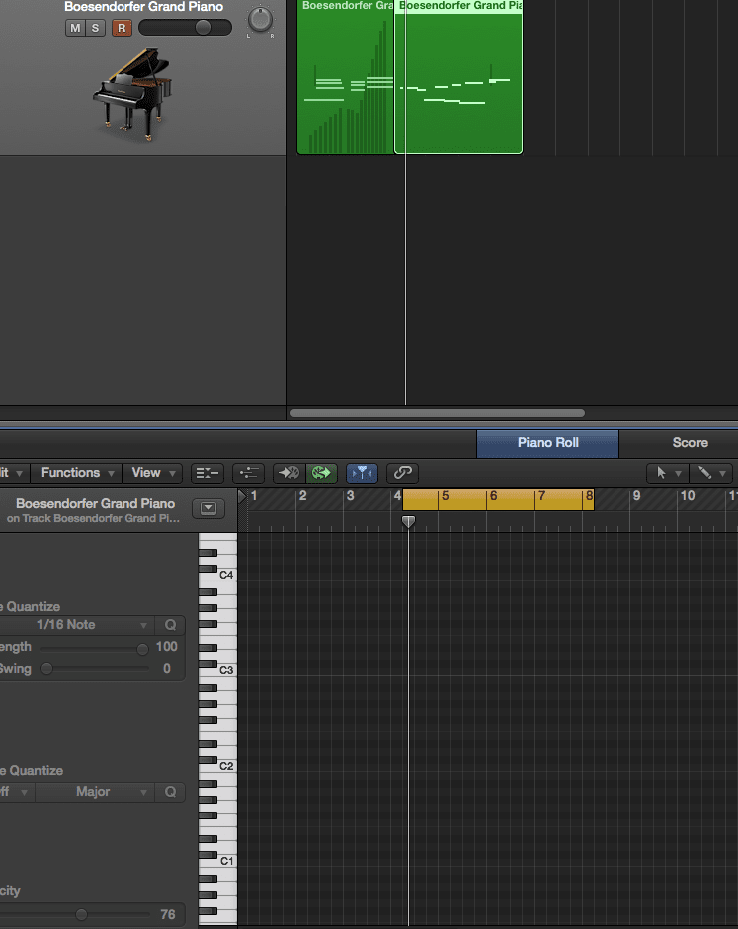Switch to the Score tab

pos(690,443)
